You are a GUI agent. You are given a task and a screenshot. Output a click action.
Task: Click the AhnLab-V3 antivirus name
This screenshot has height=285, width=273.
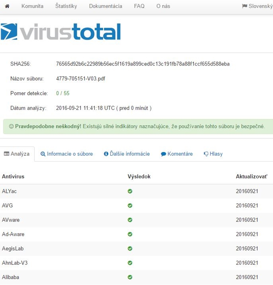tap(15, 263)
